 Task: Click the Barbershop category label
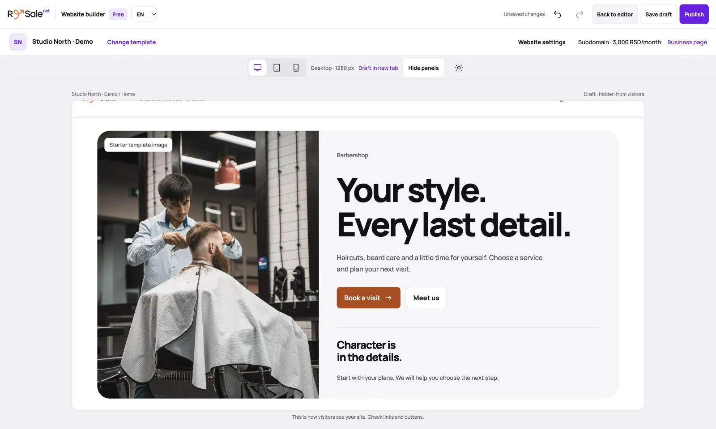352,155
